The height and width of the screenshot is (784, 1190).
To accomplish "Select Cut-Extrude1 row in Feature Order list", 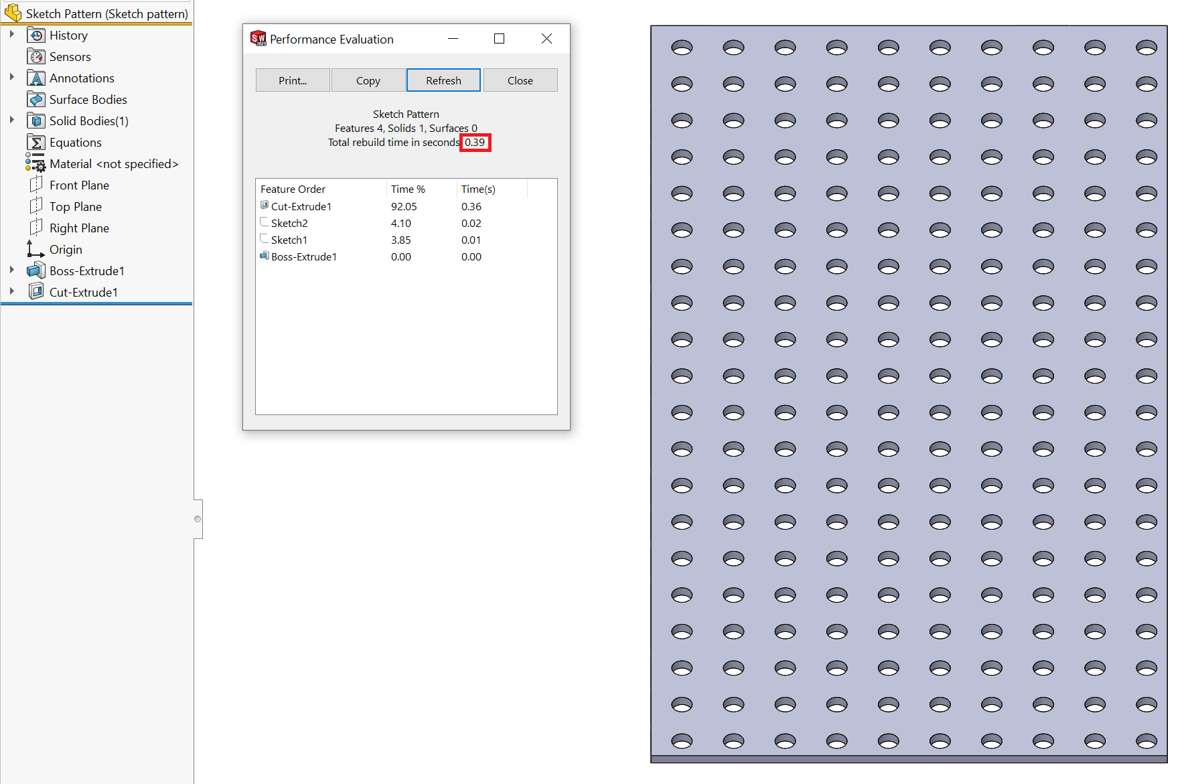I will pyautogui.click(x=301, y=207).
